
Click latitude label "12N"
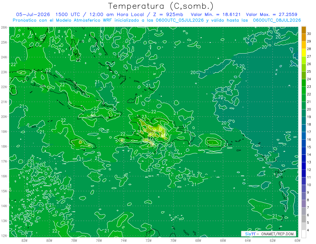click(x=4, y=236)
